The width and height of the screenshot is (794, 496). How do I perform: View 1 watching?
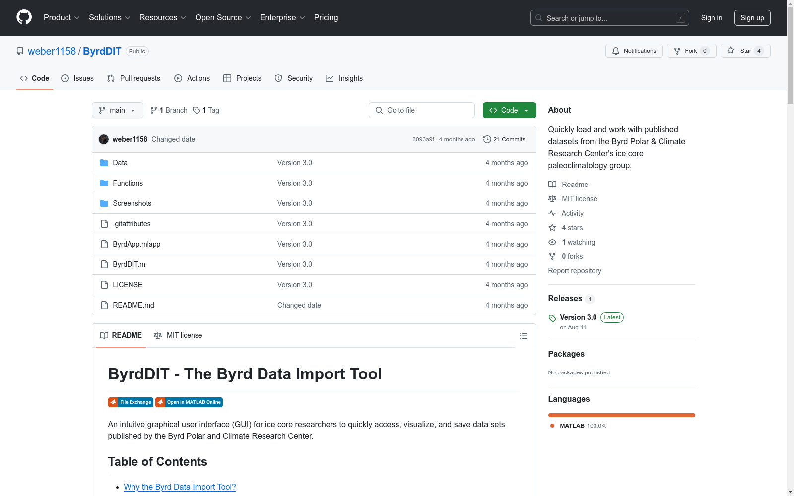[572, 242]
